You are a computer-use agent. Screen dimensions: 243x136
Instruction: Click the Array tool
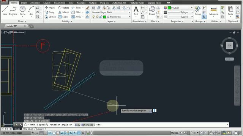pos(76,17)
